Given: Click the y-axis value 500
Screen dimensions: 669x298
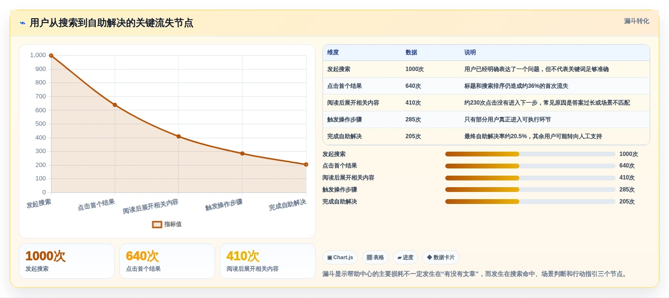Looking at the screenshot, I should 40,124.
